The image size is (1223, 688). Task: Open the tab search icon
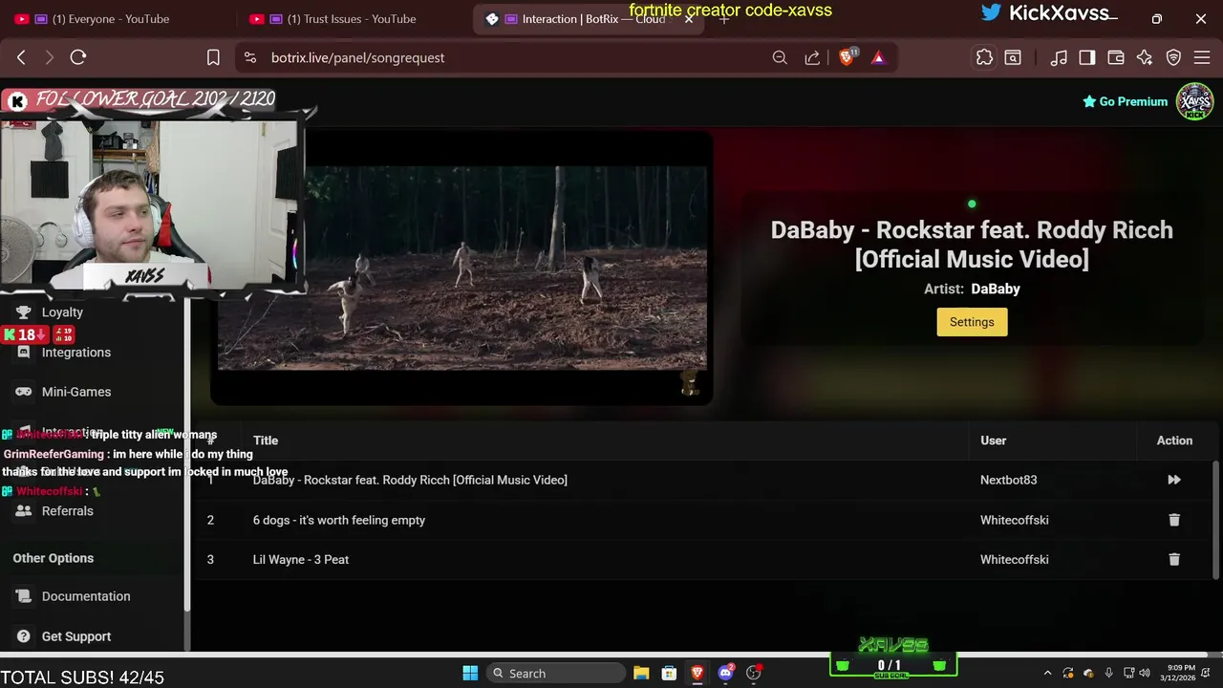click(1013, 57)
